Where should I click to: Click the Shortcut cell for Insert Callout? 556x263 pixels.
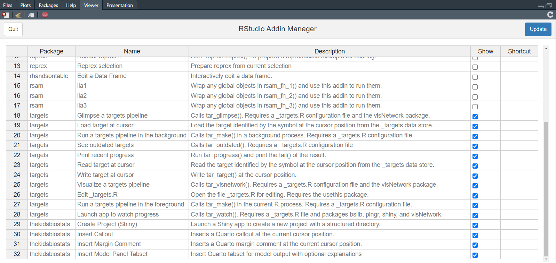tap(519, 234)
